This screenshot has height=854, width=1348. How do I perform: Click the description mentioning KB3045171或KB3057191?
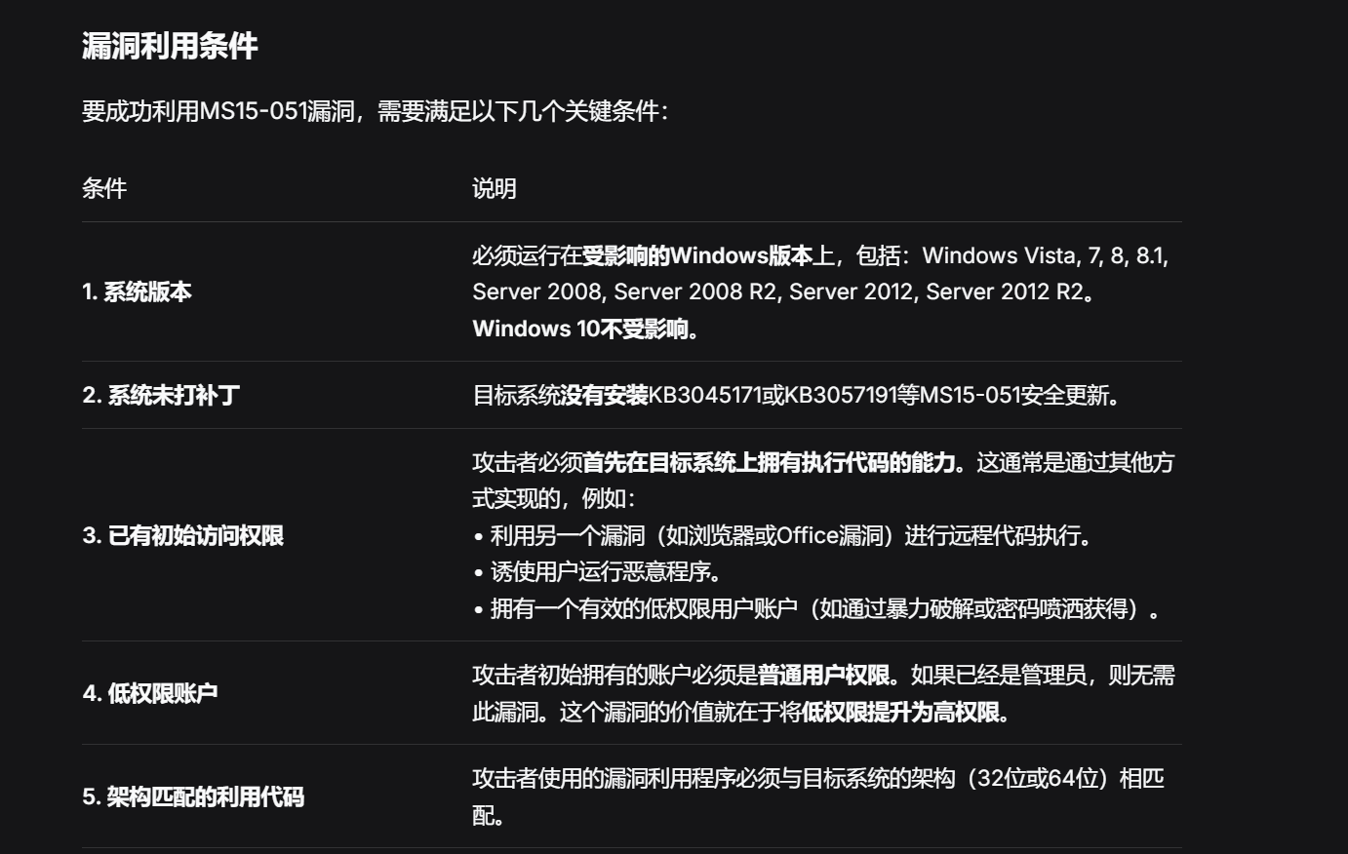[799, 395]
